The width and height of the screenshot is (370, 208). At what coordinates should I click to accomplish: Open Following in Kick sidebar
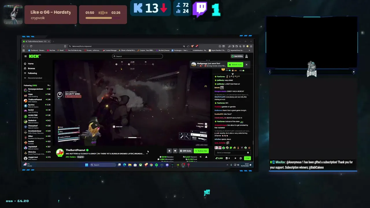click(x=30, y=73)
